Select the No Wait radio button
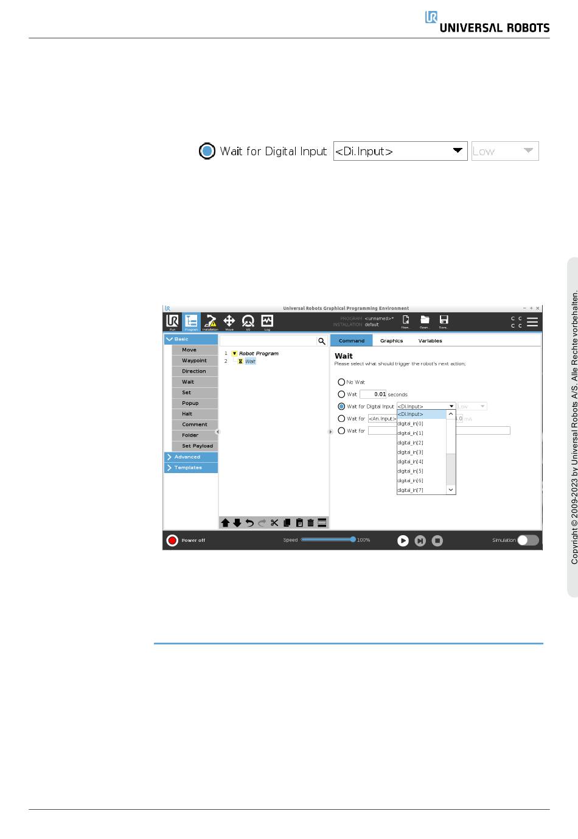 [x=341, y=382]
